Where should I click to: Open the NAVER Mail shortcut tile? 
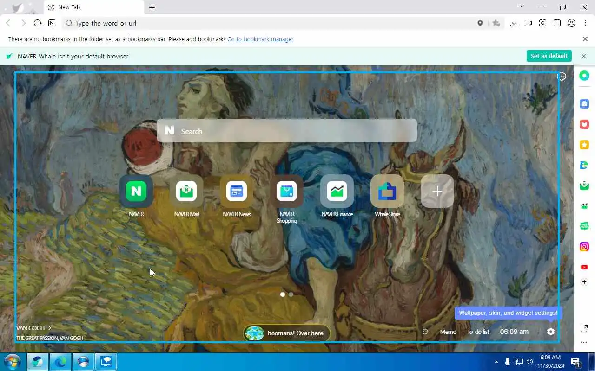pos(186,191)
